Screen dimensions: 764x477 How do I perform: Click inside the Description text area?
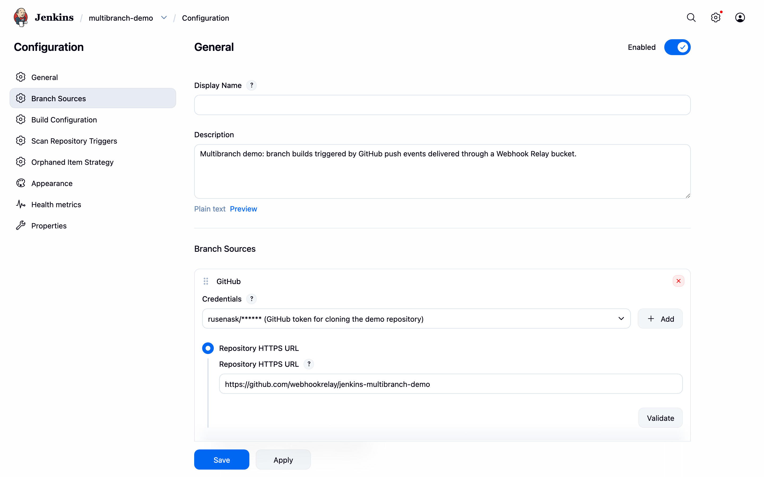[x=442, y=172]
